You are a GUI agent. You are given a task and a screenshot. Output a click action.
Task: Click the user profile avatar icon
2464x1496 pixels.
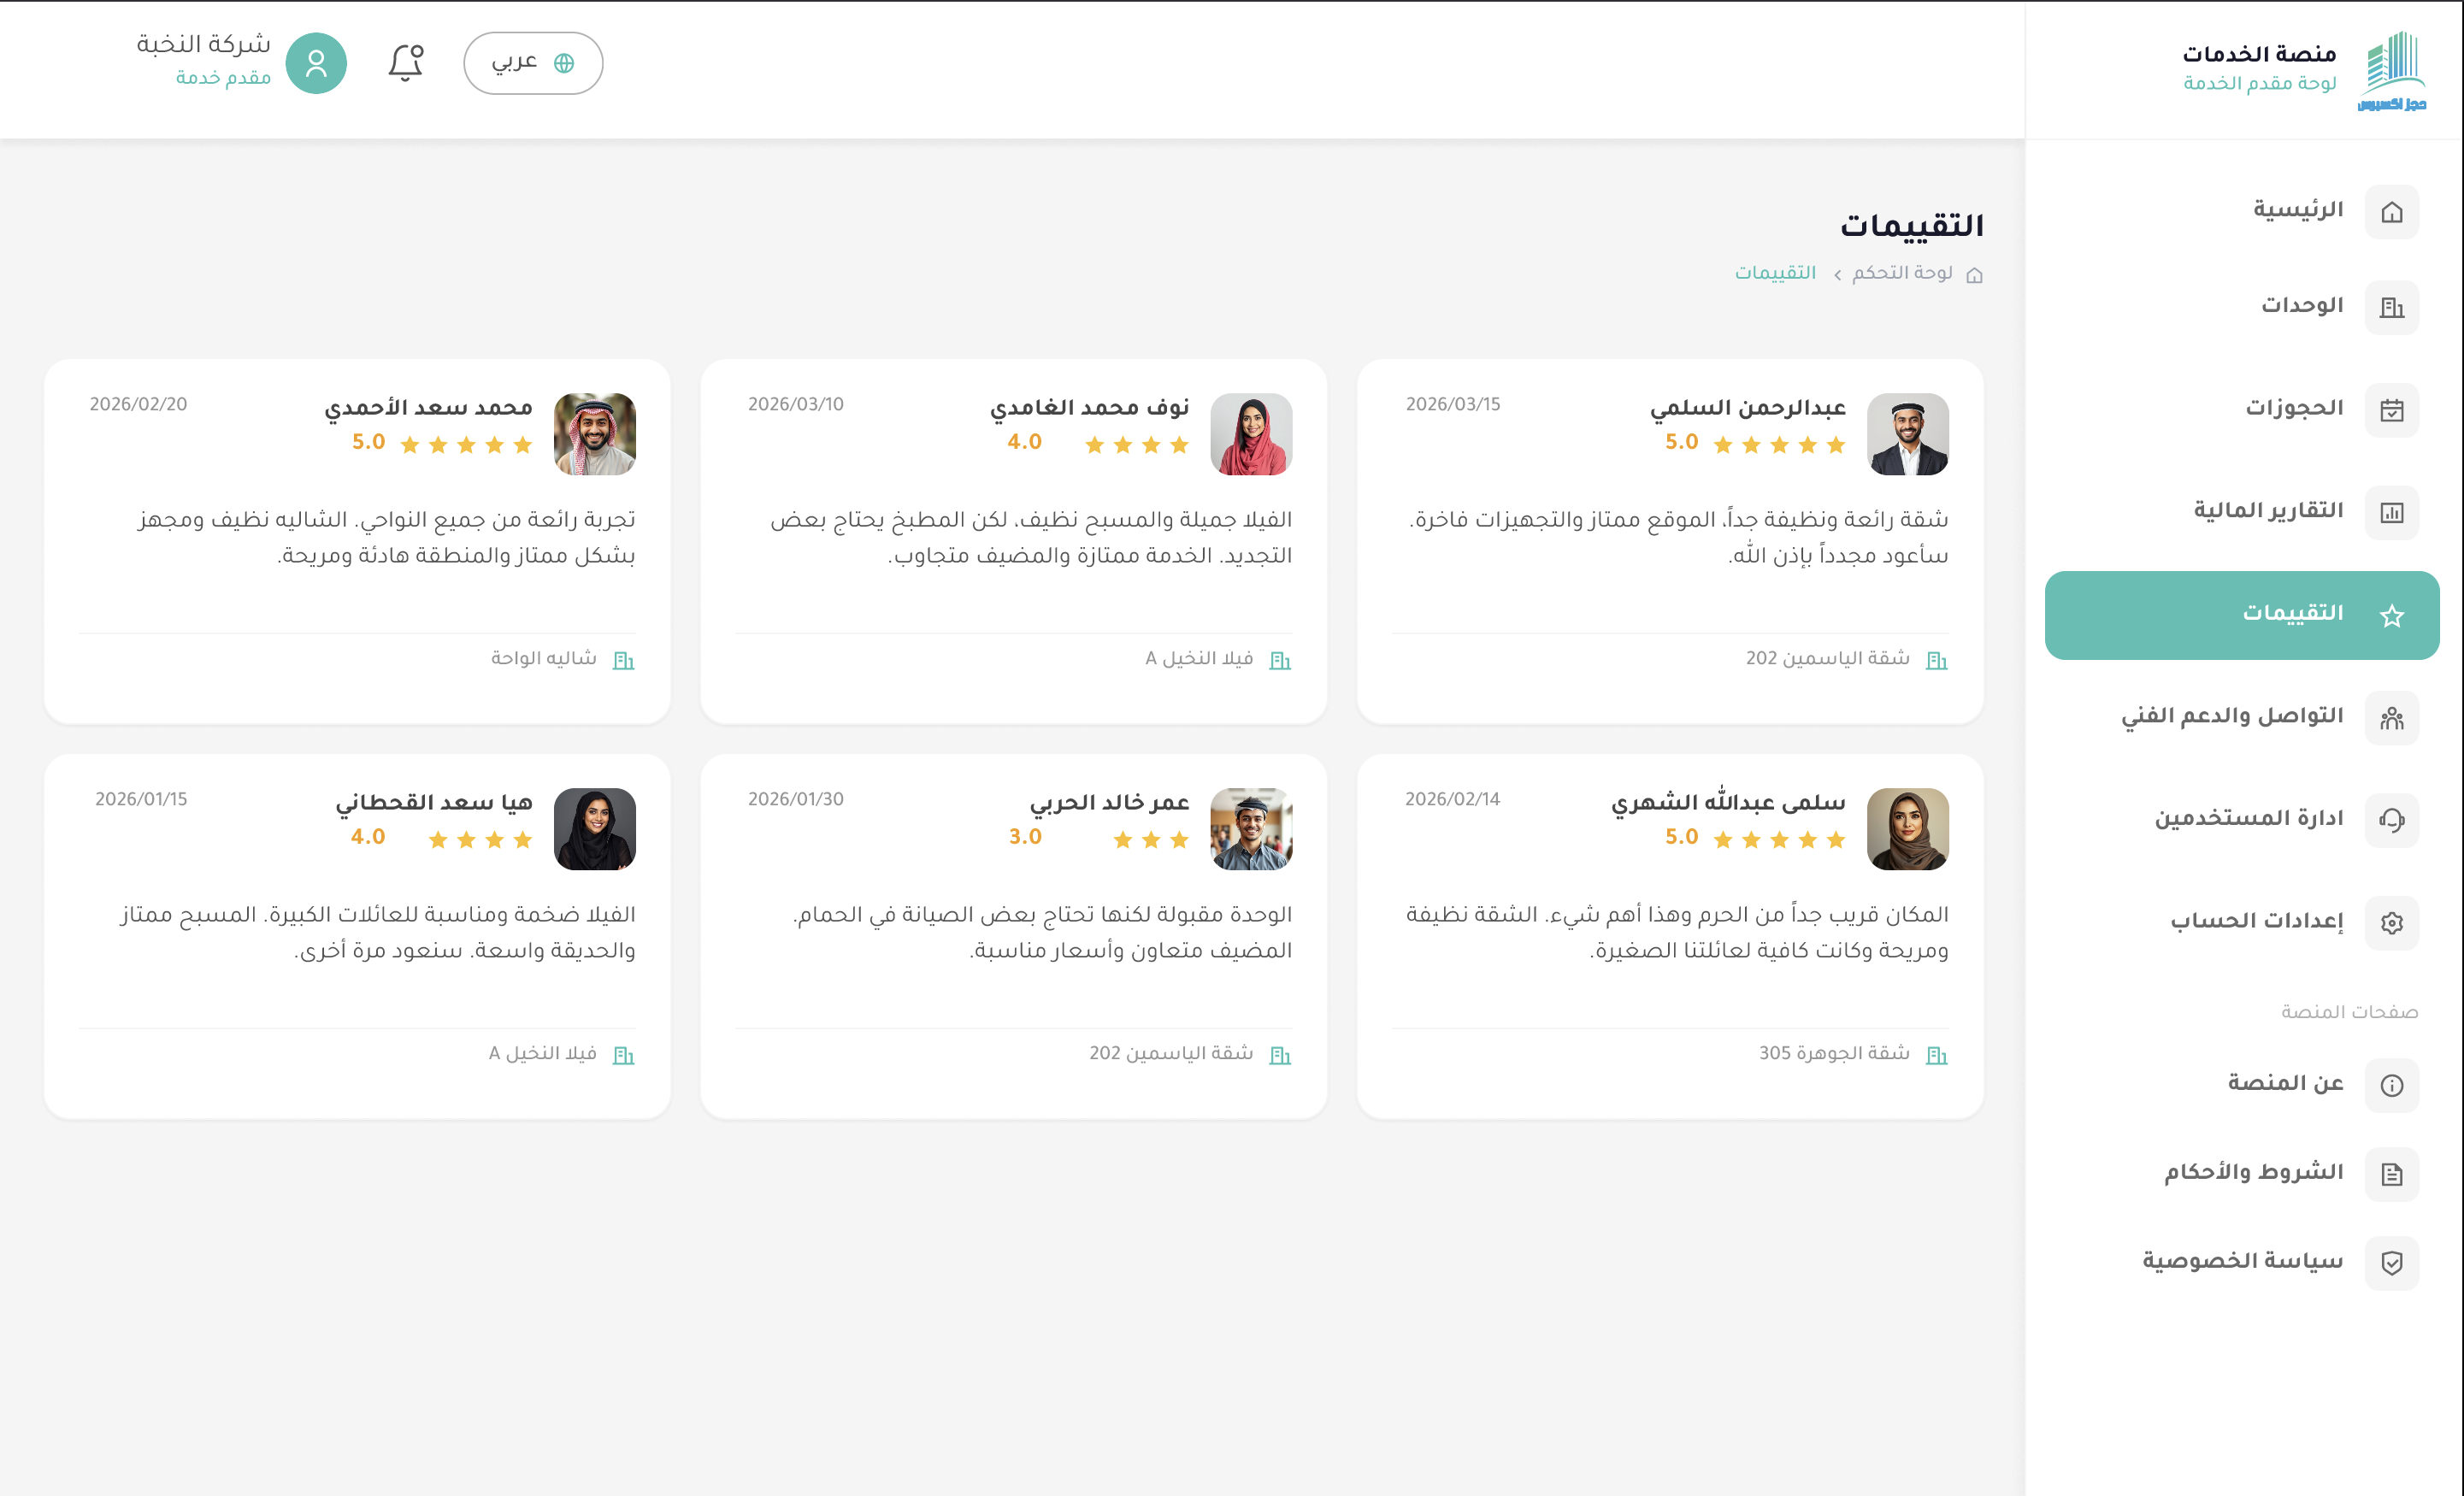coord(316,63)
